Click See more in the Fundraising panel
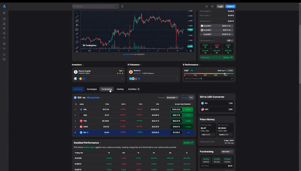 [x=227, y=152]
